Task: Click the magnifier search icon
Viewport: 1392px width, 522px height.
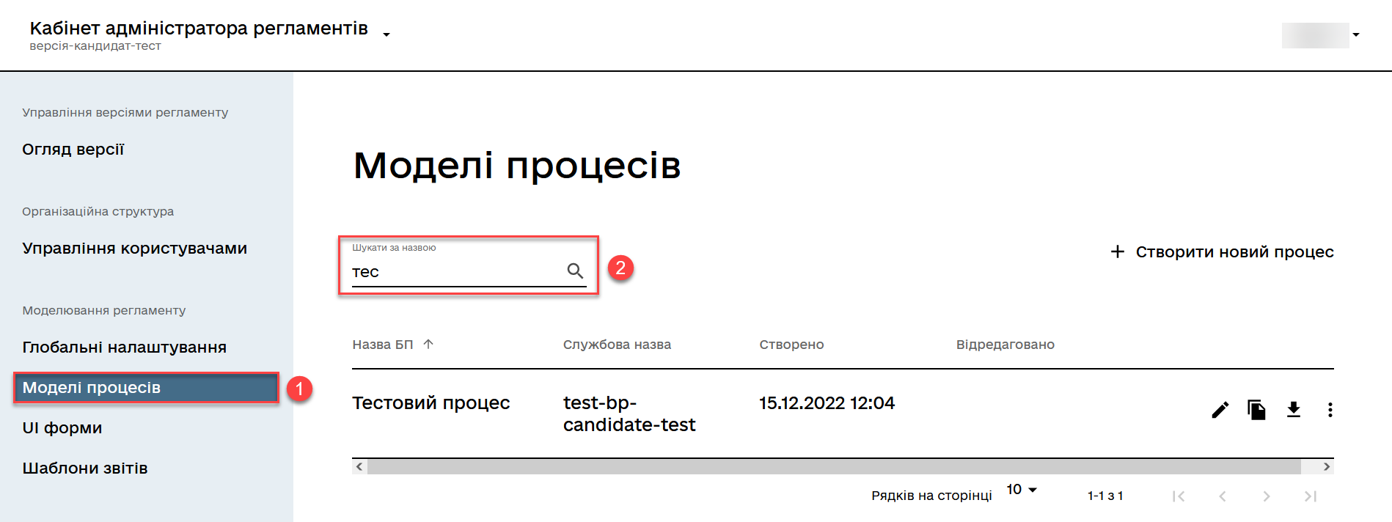Action: coord(575,271)
